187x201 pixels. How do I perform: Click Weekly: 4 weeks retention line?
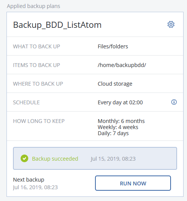(118, 127)
